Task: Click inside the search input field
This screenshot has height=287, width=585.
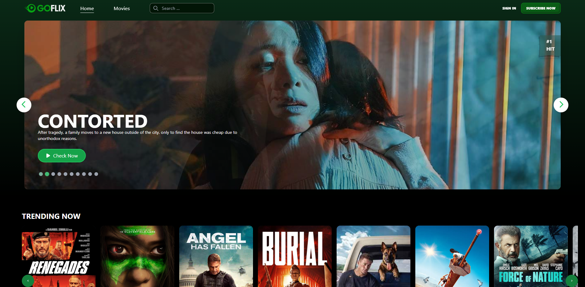Action: (x=184, y=8)
